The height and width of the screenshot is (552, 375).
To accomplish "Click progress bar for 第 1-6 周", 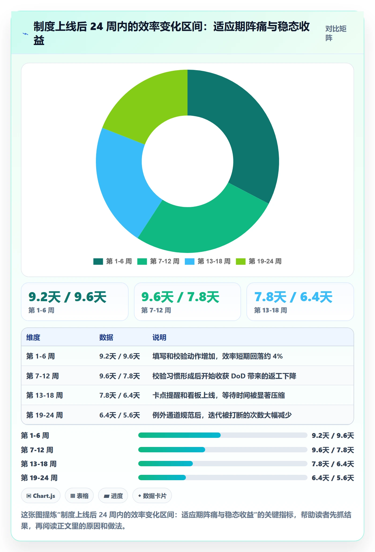I will click(223, 435).
